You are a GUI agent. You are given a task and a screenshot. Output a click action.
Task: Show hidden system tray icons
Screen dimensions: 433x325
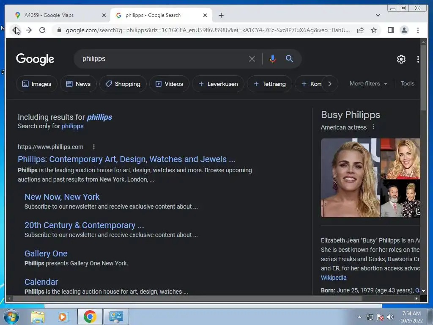pyautogui.click(x=359, y=317)
